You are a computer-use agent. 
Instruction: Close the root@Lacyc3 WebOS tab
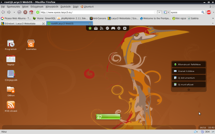click(x=90, y=24)
